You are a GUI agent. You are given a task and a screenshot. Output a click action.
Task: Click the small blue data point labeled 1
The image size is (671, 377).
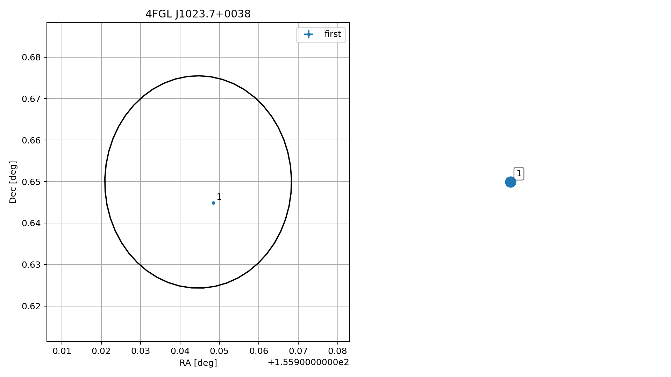point(213,203)
